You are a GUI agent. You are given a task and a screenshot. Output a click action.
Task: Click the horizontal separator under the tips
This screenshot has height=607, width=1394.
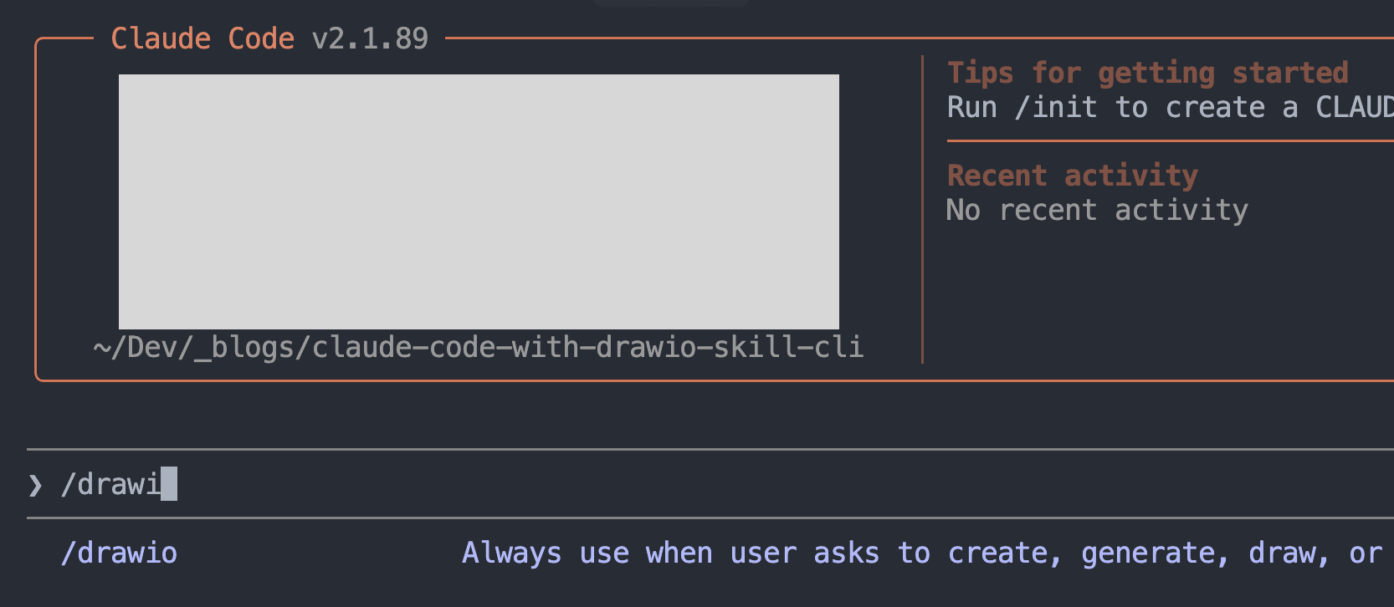pos(1171,141)
